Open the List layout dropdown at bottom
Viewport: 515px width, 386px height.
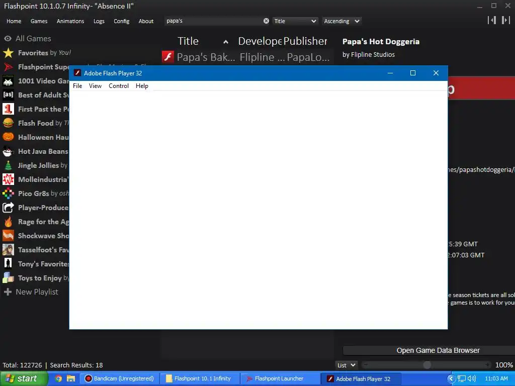coord(346,365)
